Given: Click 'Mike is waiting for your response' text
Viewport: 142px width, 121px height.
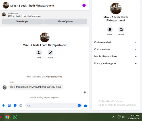Looking at the screenshot, I should (45, 98).
